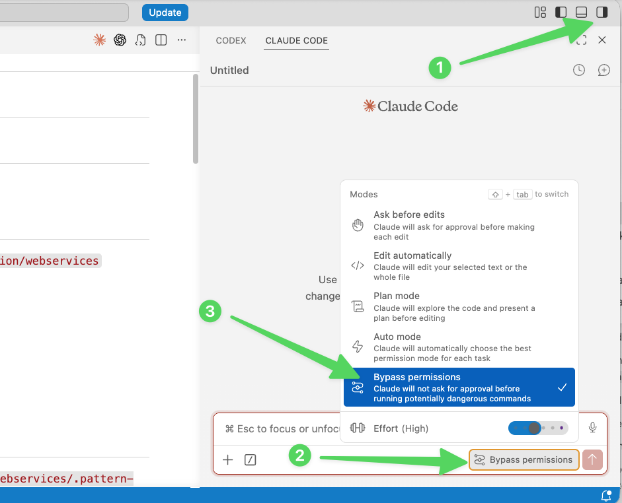
Task: Open the Bypass permissions mode selector button
Action: click(x=524, y=460)
